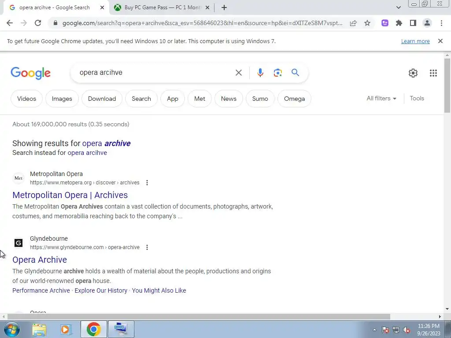Reload the current page

tap(38, 23)
